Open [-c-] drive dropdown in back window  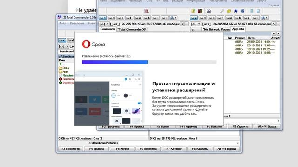point(63,46)
